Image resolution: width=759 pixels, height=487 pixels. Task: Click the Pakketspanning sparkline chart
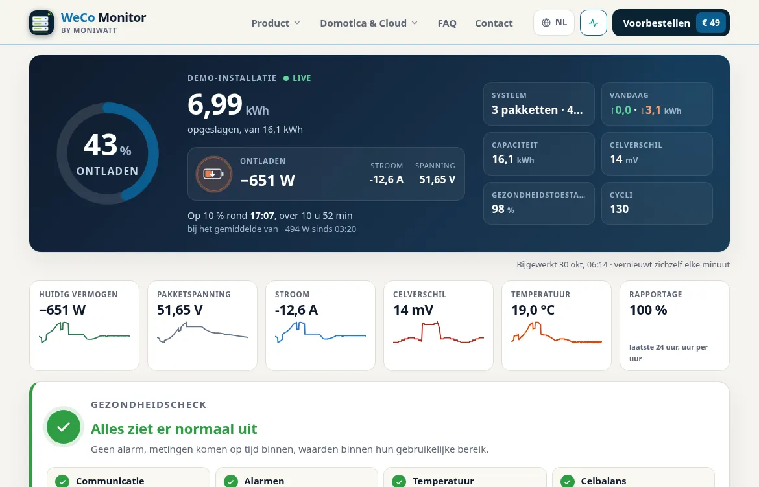pyautogui.click(x=202, y=332)
